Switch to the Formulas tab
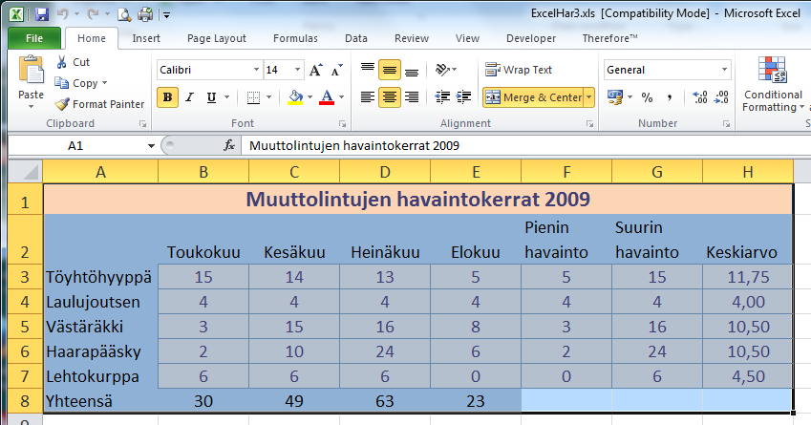The image size is (811, 425). pyautogui.click(x=295, y=38)
